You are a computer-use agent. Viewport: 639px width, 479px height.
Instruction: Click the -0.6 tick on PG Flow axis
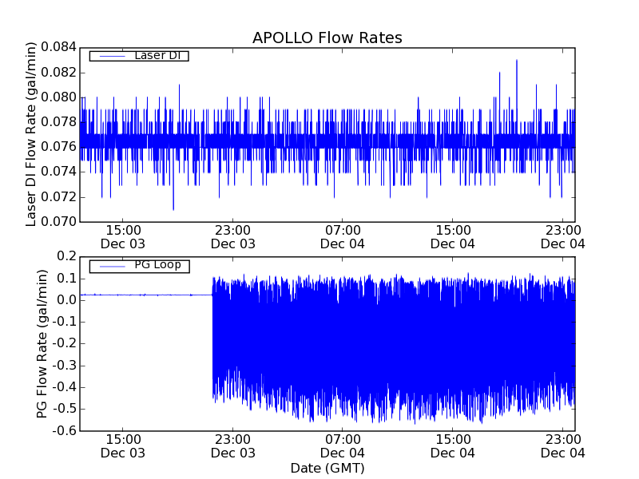coord(65,430)
